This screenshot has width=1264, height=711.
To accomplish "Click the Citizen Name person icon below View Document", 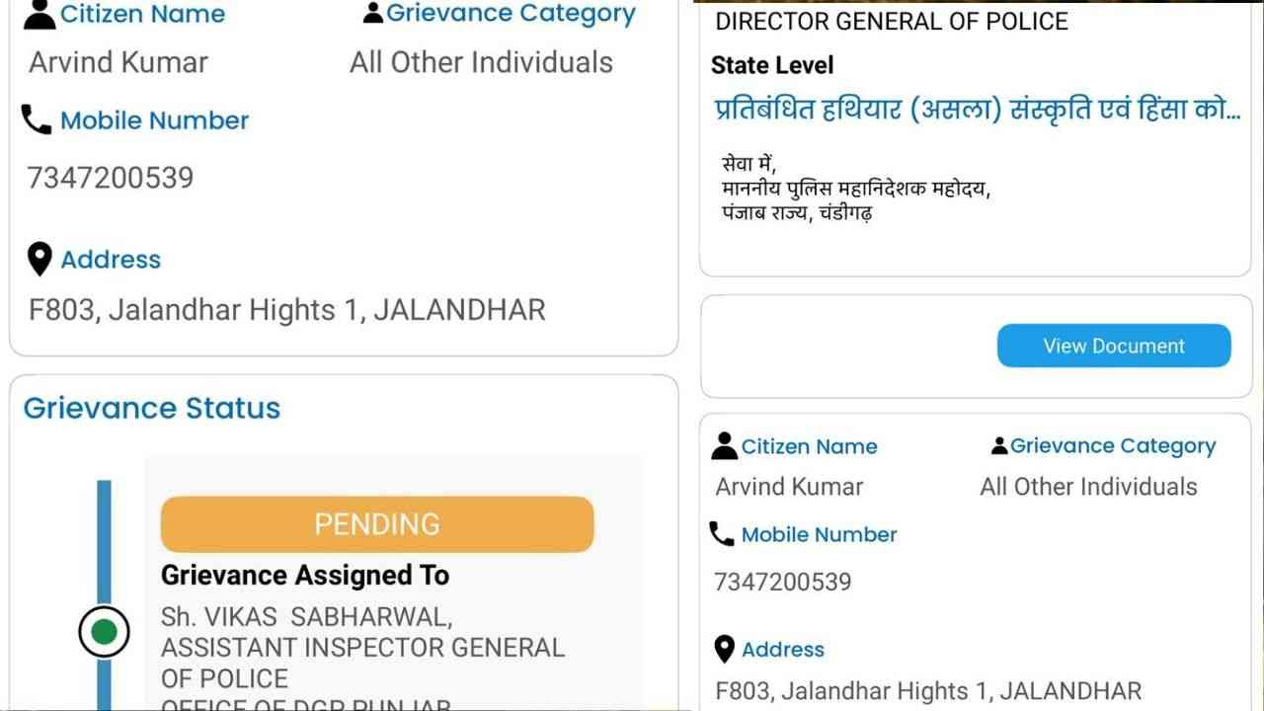I will [x=725, y=446].
